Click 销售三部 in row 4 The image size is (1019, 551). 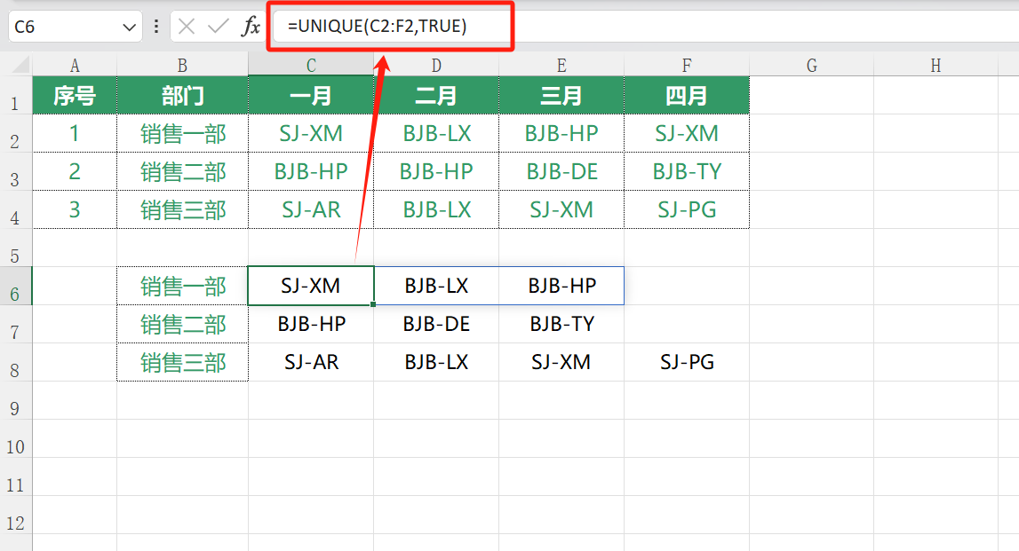coord(183,209)
